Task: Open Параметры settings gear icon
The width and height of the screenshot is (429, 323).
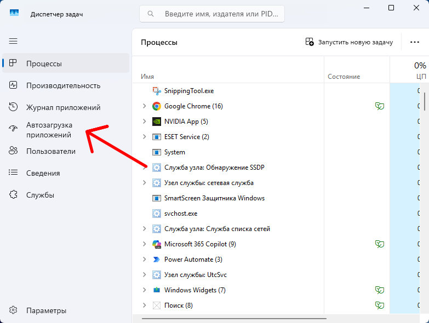Action: pyautogui.click(x=13, y=310)
